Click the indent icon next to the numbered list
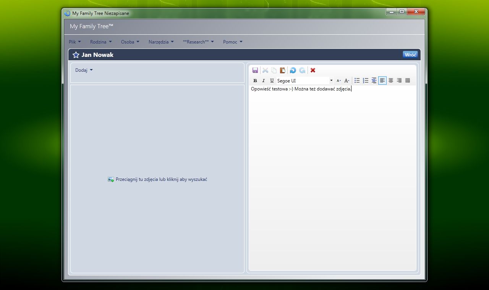This screenshot has height=290, width=489. [374, 81]
